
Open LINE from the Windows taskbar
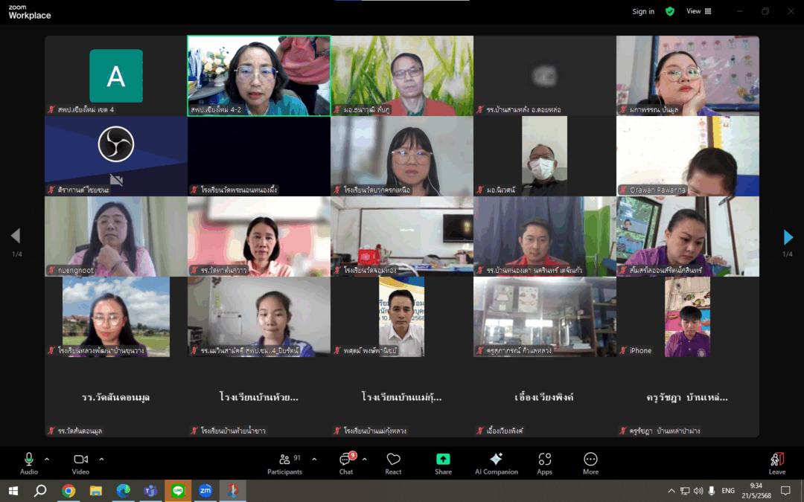tap(177, 491)
